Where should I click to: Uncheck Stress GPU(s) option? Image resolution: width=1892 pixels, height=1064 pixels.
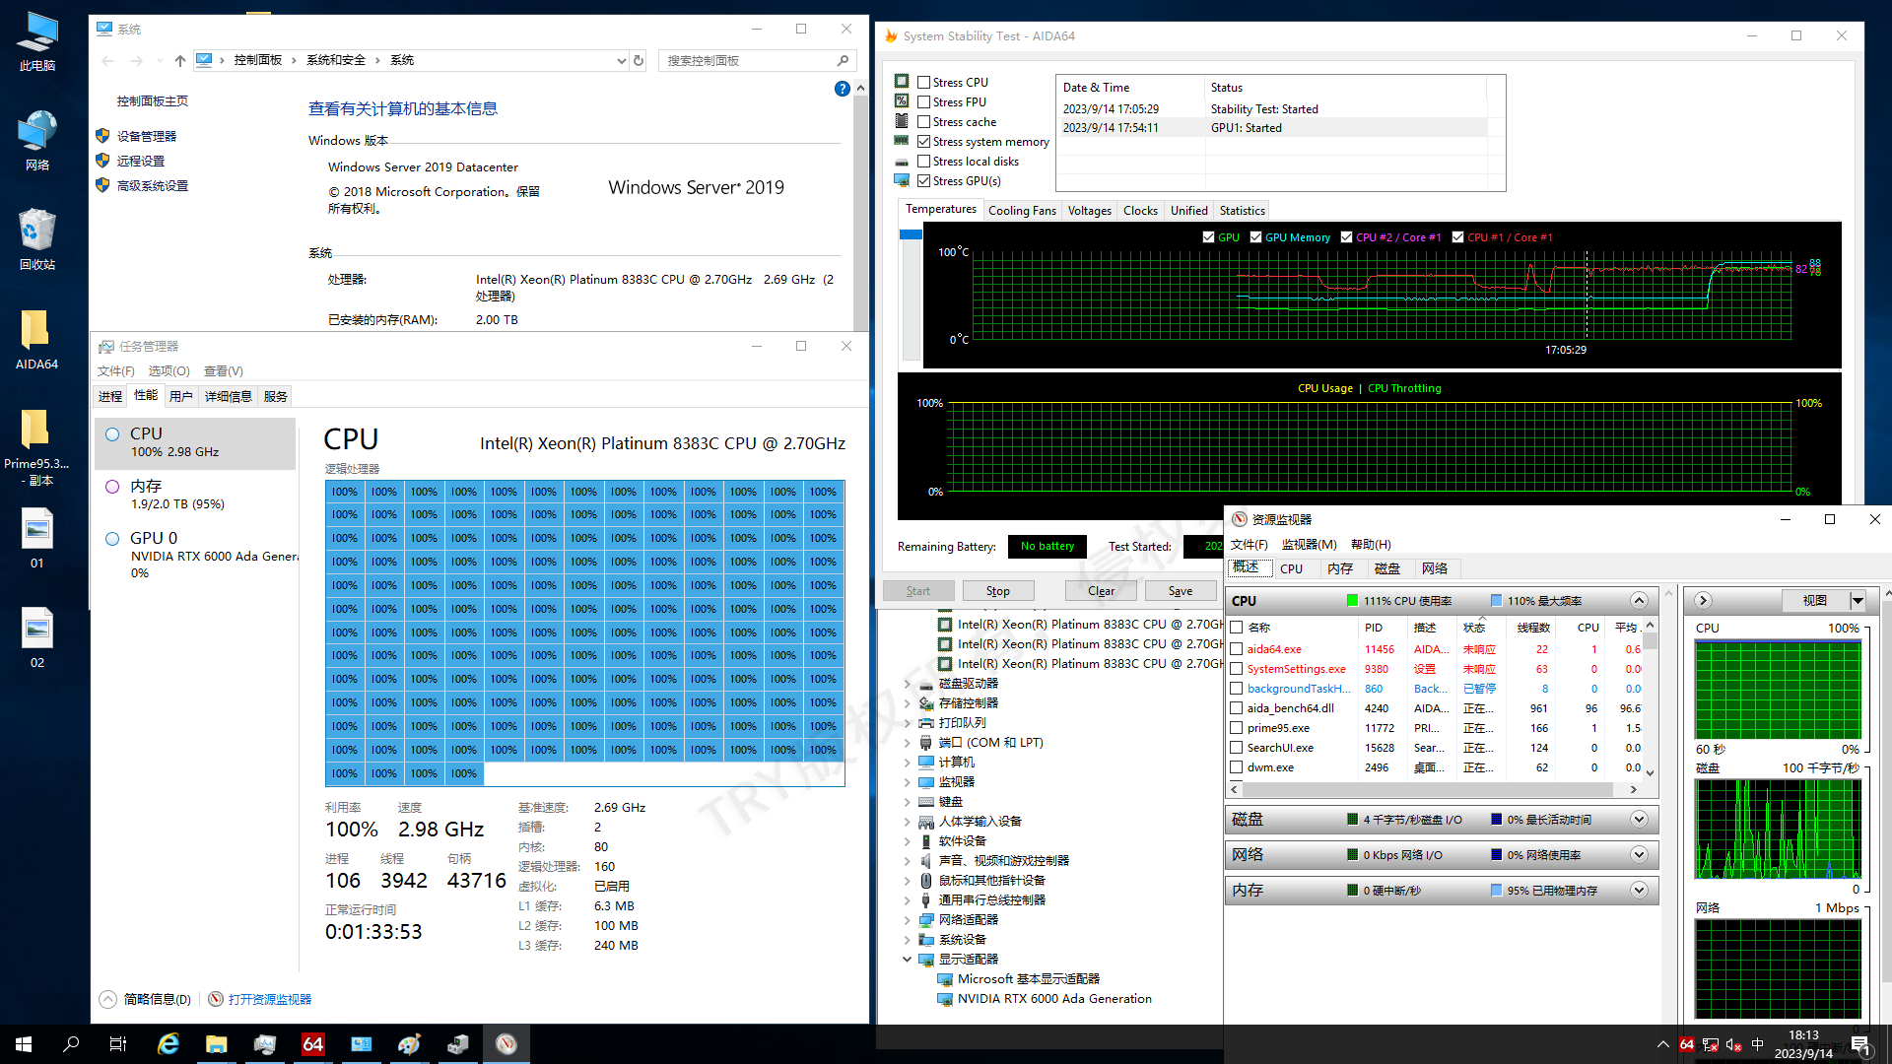[924, 181]
